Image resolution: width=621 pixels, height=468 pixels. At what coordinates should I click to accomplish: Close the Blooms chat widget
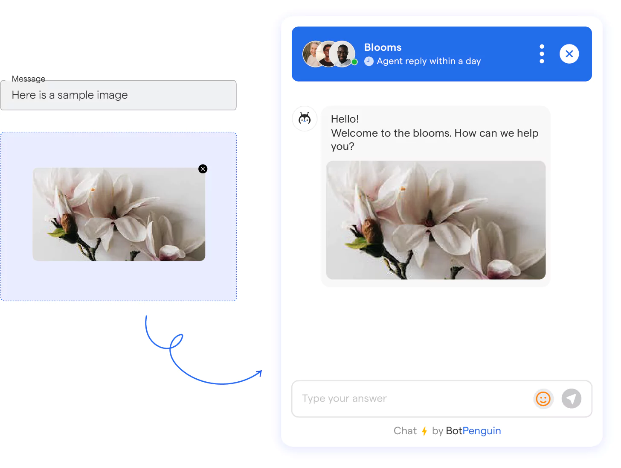(569, 54)
